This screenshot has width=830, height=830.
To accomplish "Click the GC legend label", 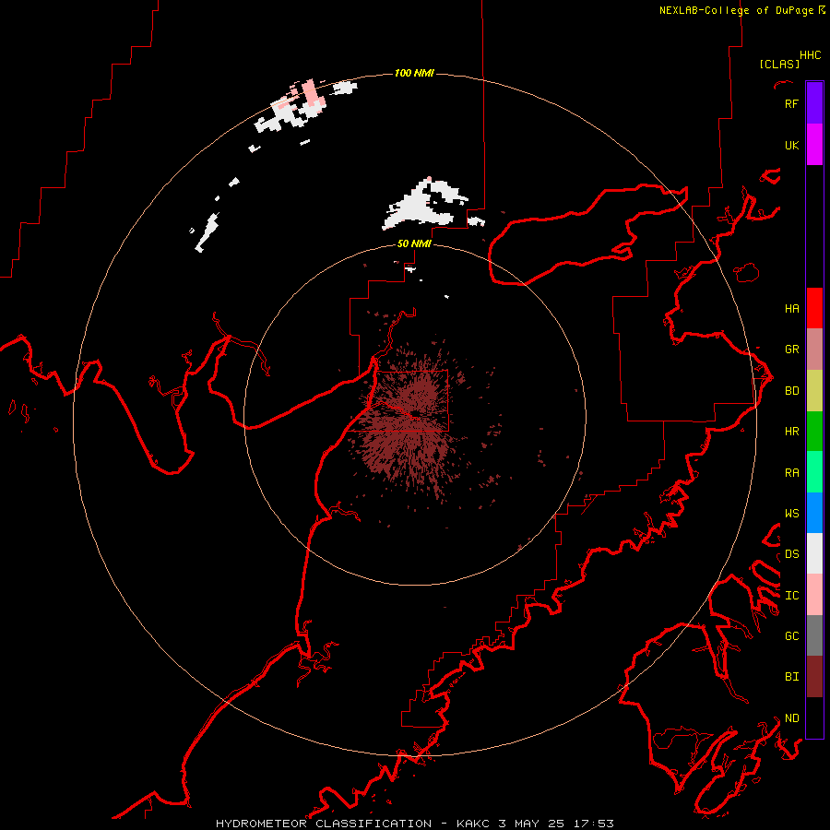I will pos(791,635).
